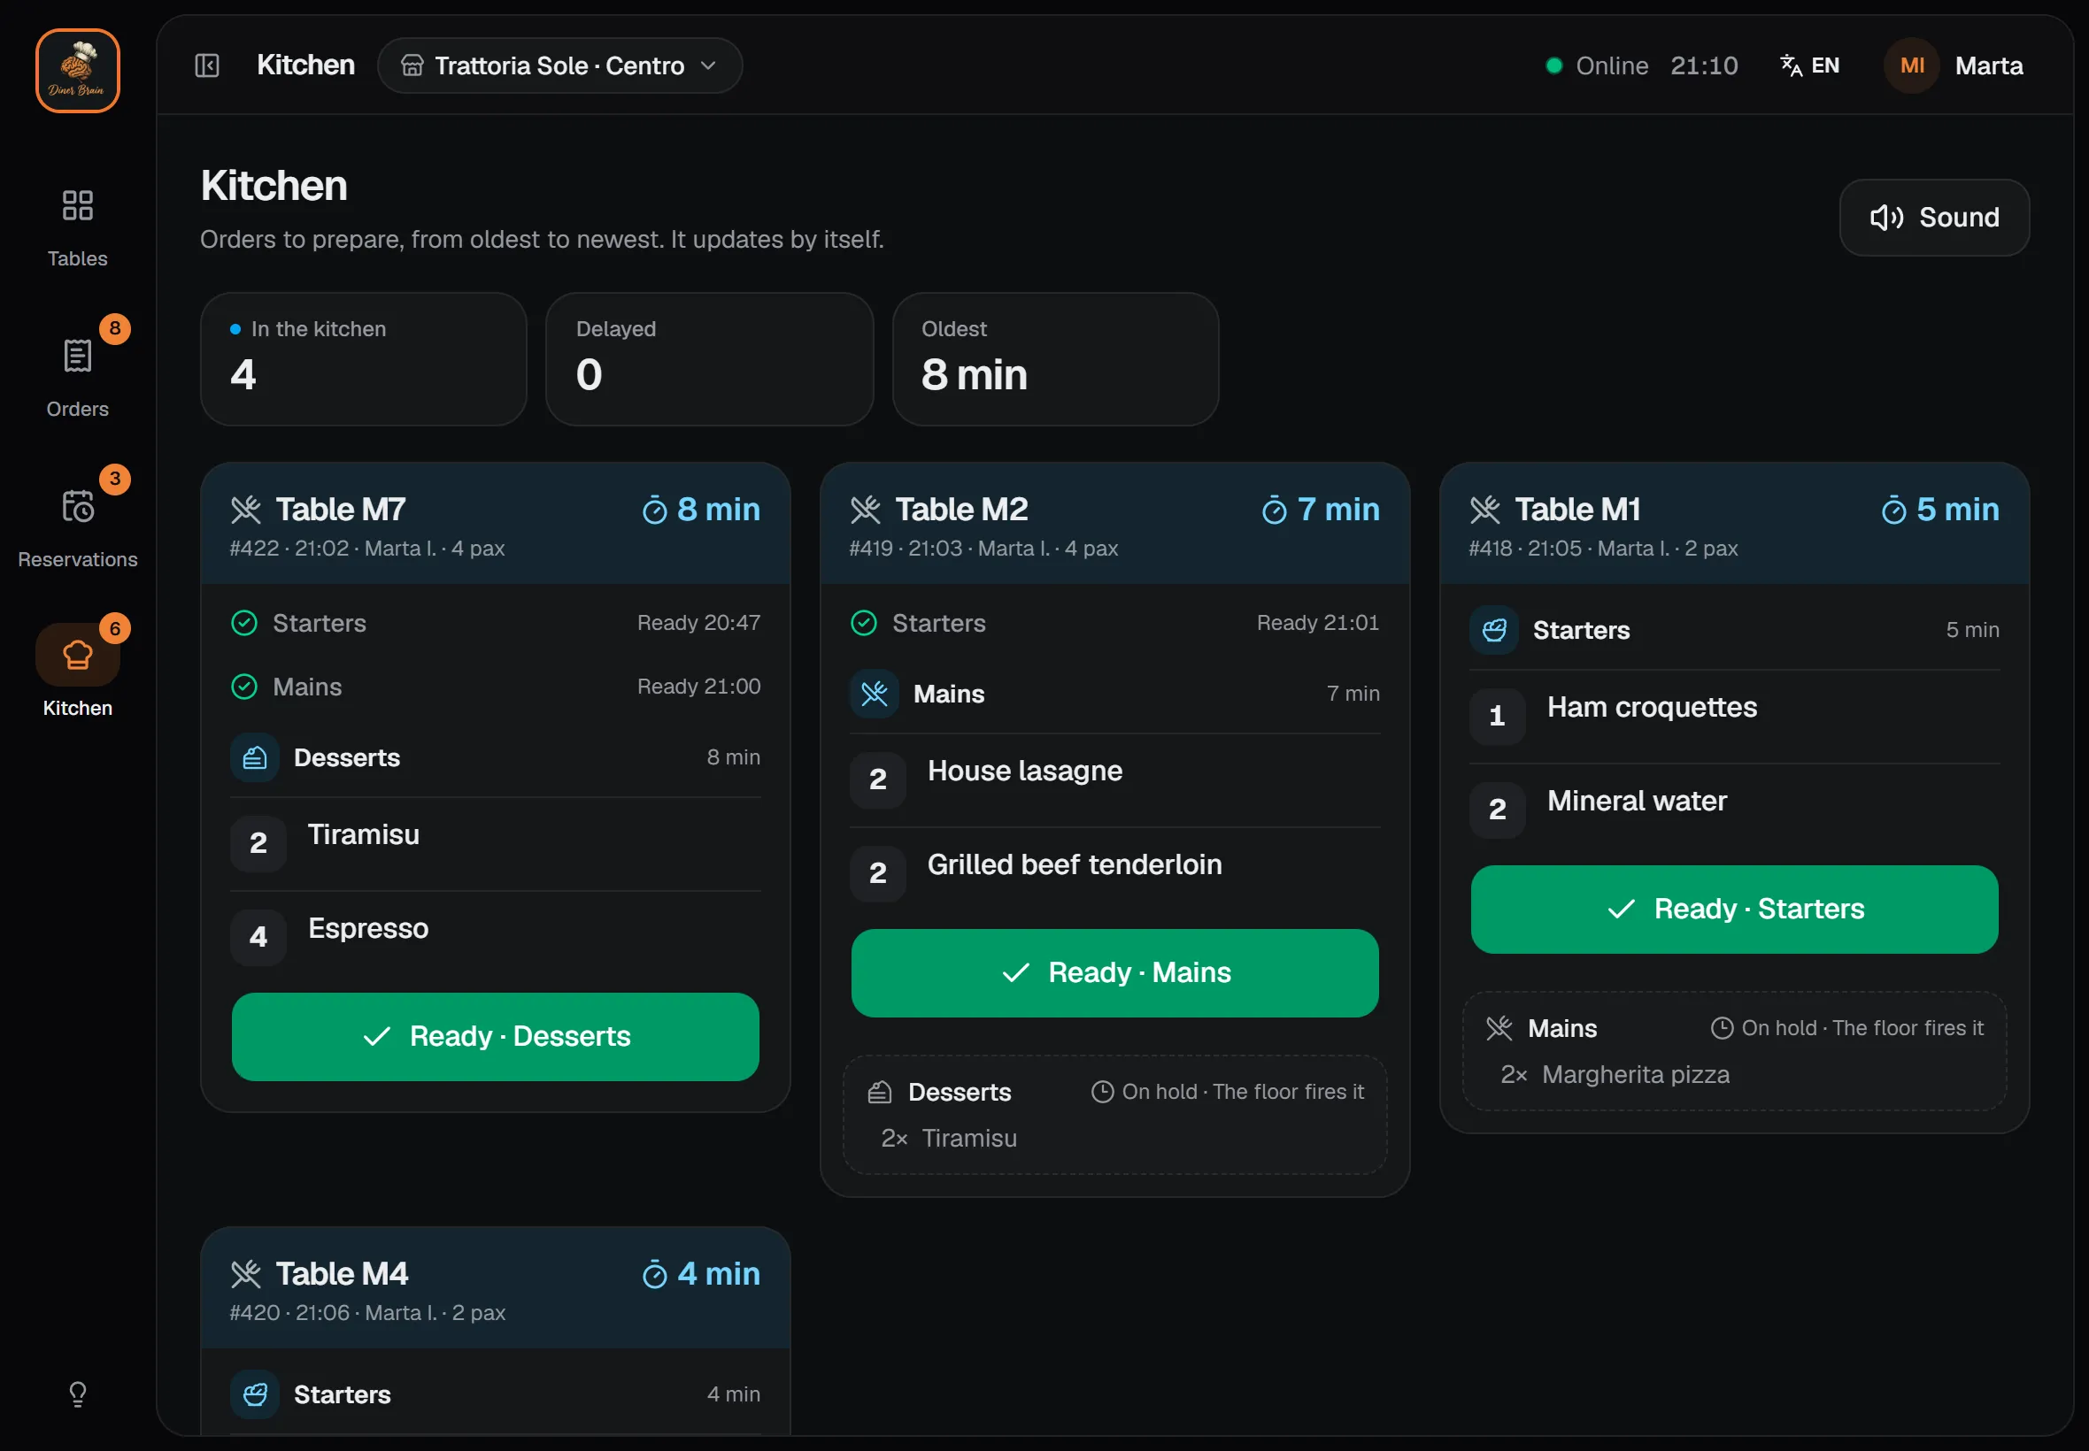Mark Desserts ready for Table M7
The width and height of the screenshot is (2089, 1451).
(x=495, y=1036)
